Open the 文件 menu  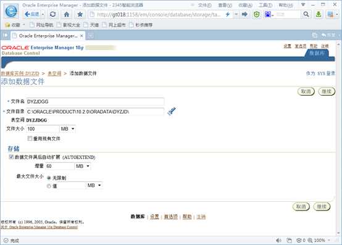coord(205,5)
